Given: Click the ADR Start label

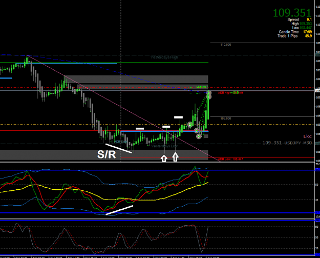Looking at the screenshot, I should [x=120, y=142].
